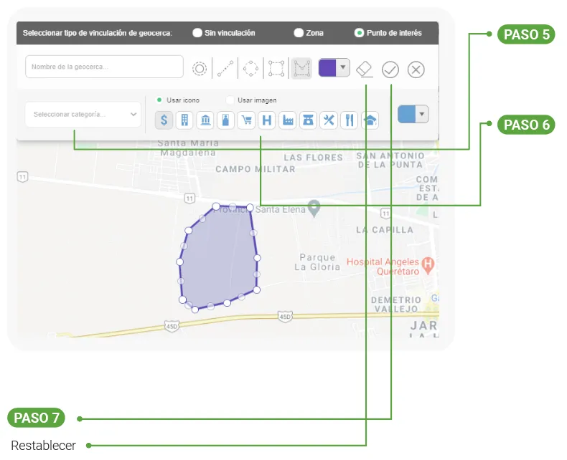The height and width of the screenshot is (460, 567).
Task: Click the LAS FLORES map label
Action: (x=313, y=158)
